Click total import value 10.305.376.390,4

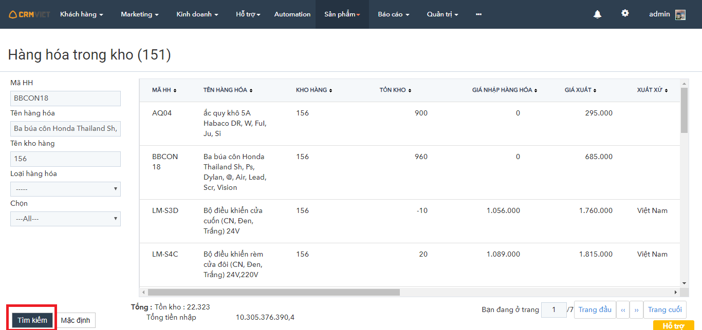[265, 317]
